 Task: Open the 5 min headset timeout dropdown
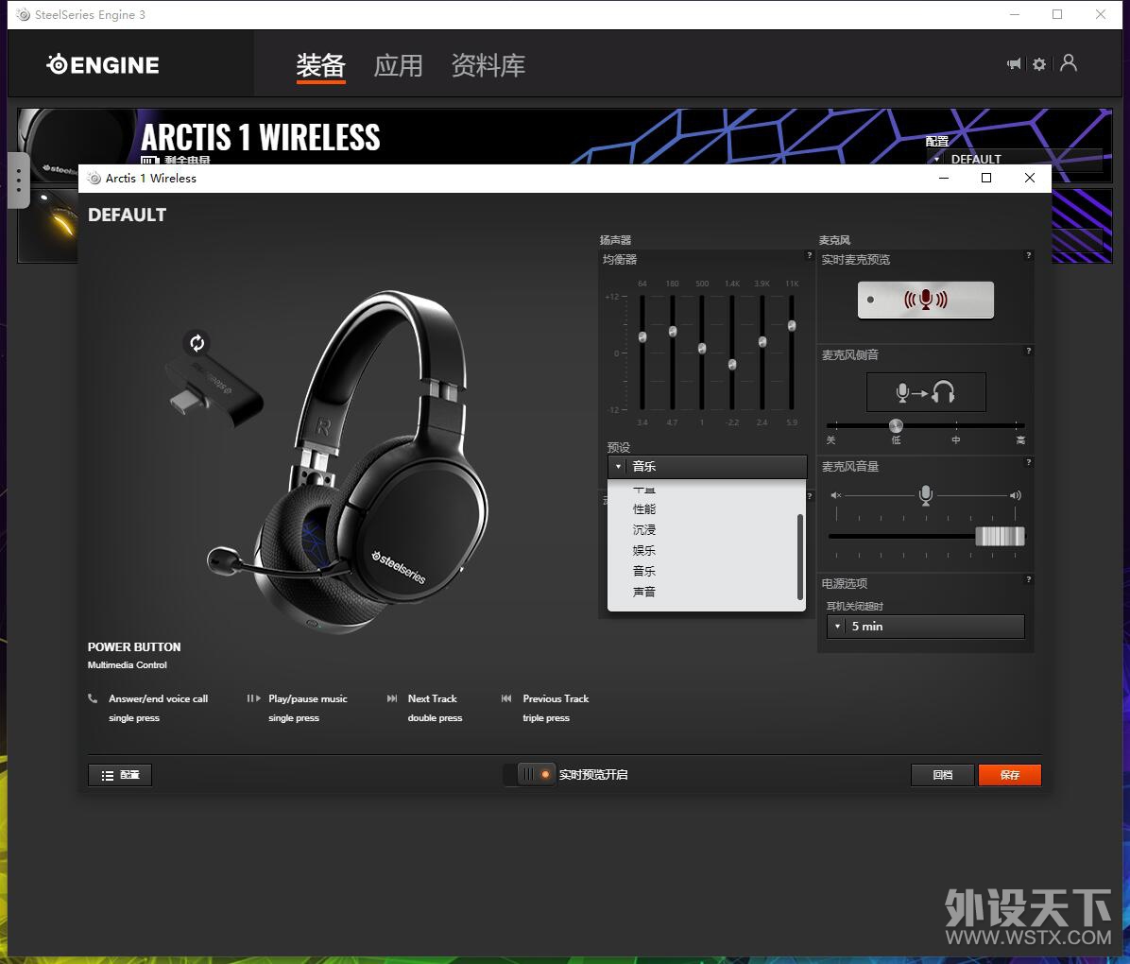pos(925,627)
